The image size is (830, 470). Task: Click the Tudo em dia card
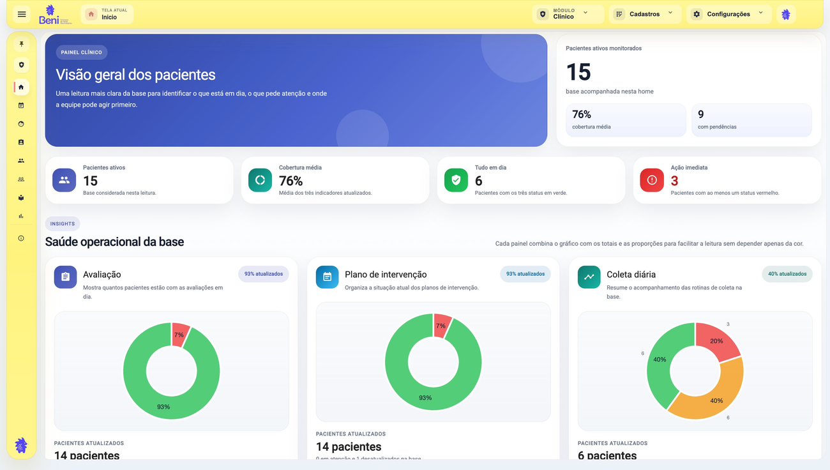[x=531, y=180]
